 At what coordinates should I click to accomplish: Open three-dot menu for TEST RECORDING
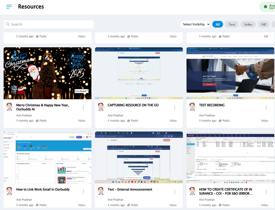[266, 107]
